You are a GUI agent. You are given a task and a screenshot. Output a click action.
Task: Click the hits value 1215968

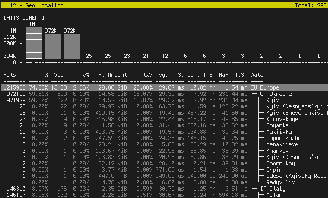14,87
